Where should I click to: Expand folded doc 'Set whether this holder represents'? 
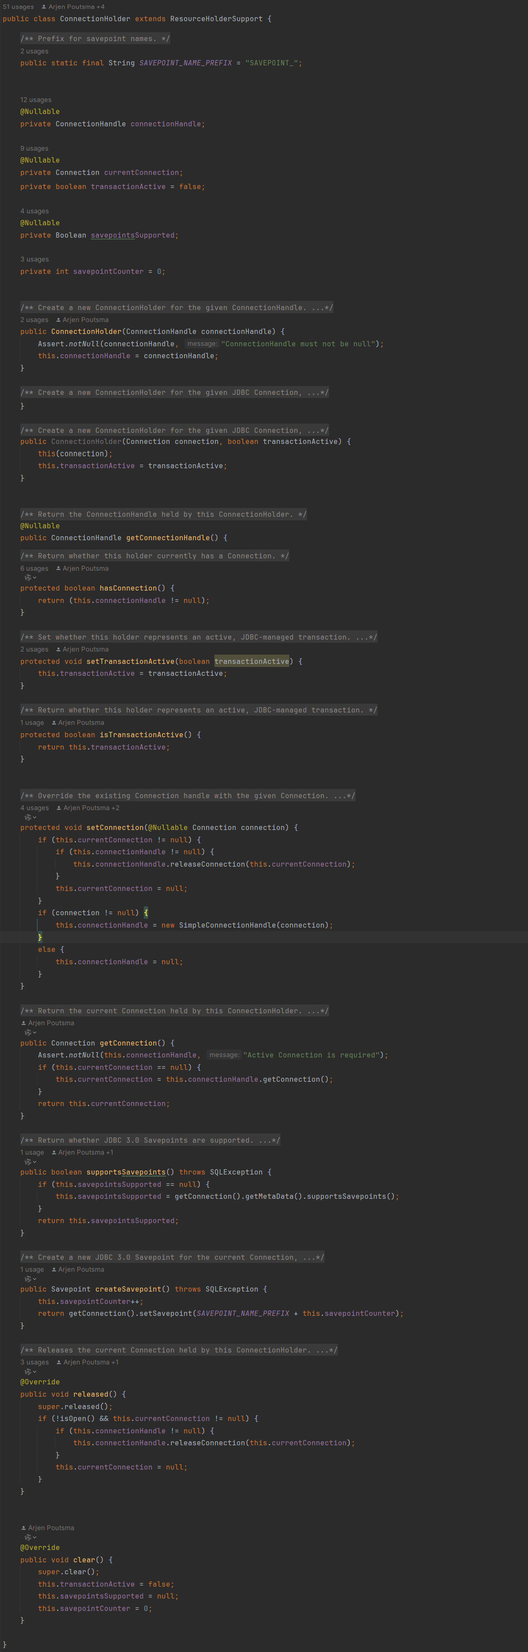(x=198, y=637)
